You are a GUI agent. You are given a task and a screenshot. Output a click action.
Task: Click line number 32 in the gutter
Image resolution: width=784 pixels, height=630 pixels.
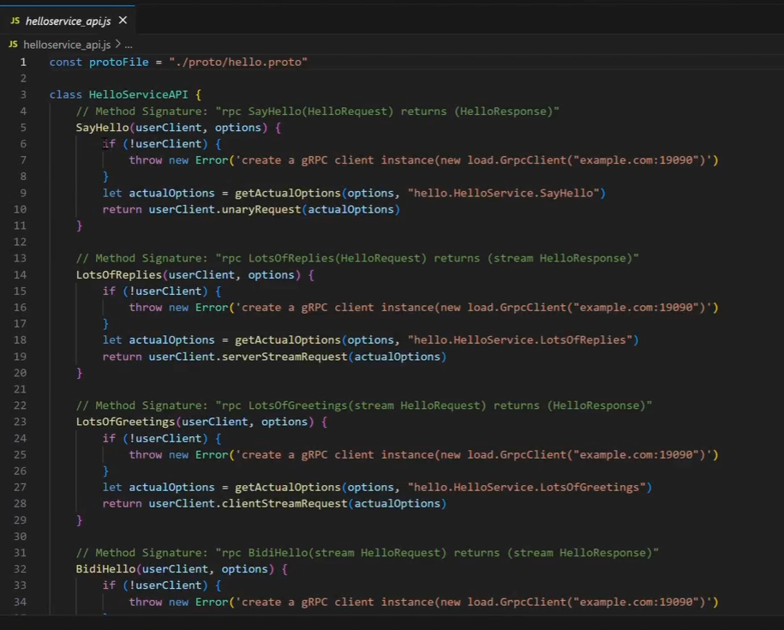coord(21,568)
